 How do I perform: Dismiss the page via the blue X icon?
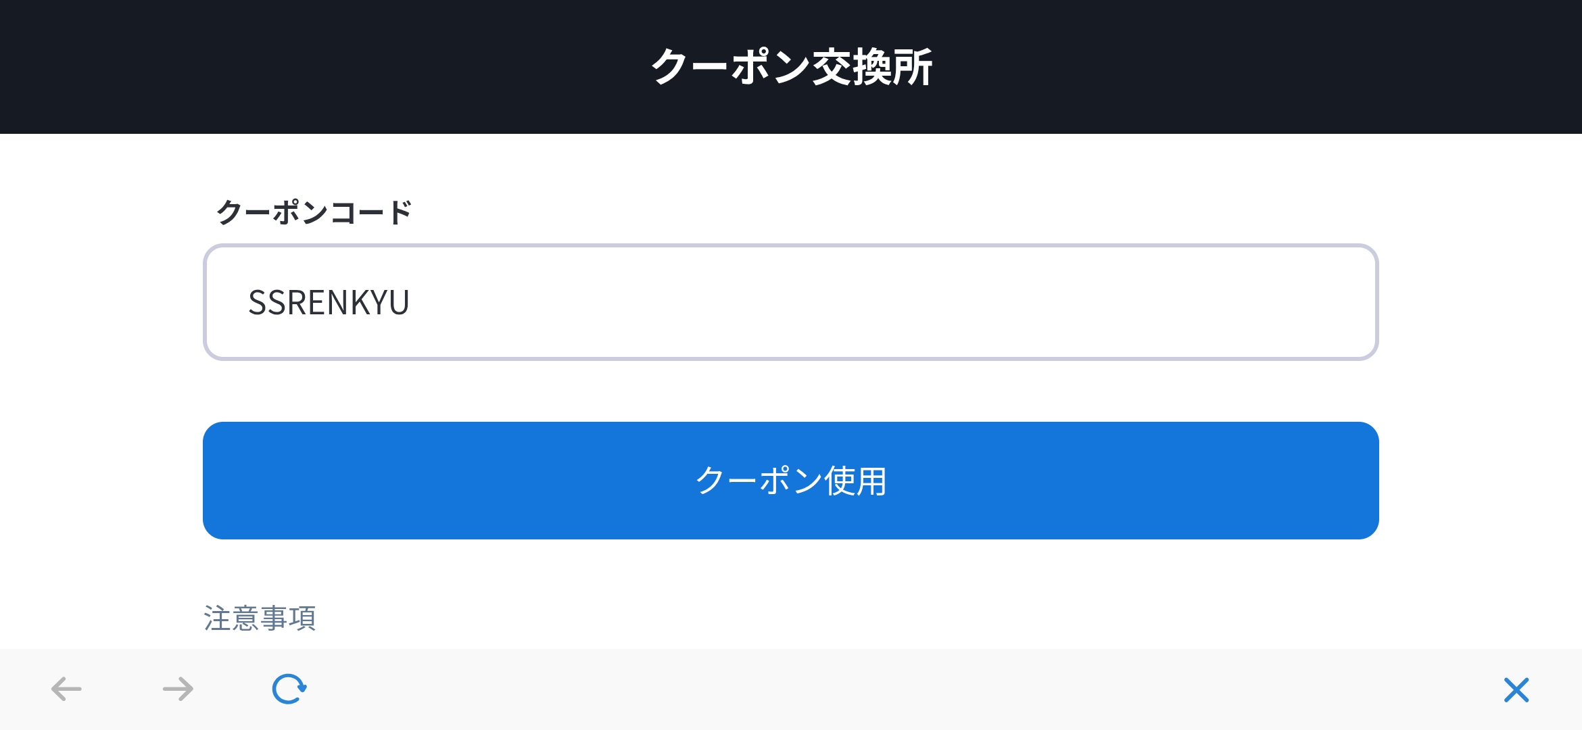pyautogui.click(x=1516, y=689)
